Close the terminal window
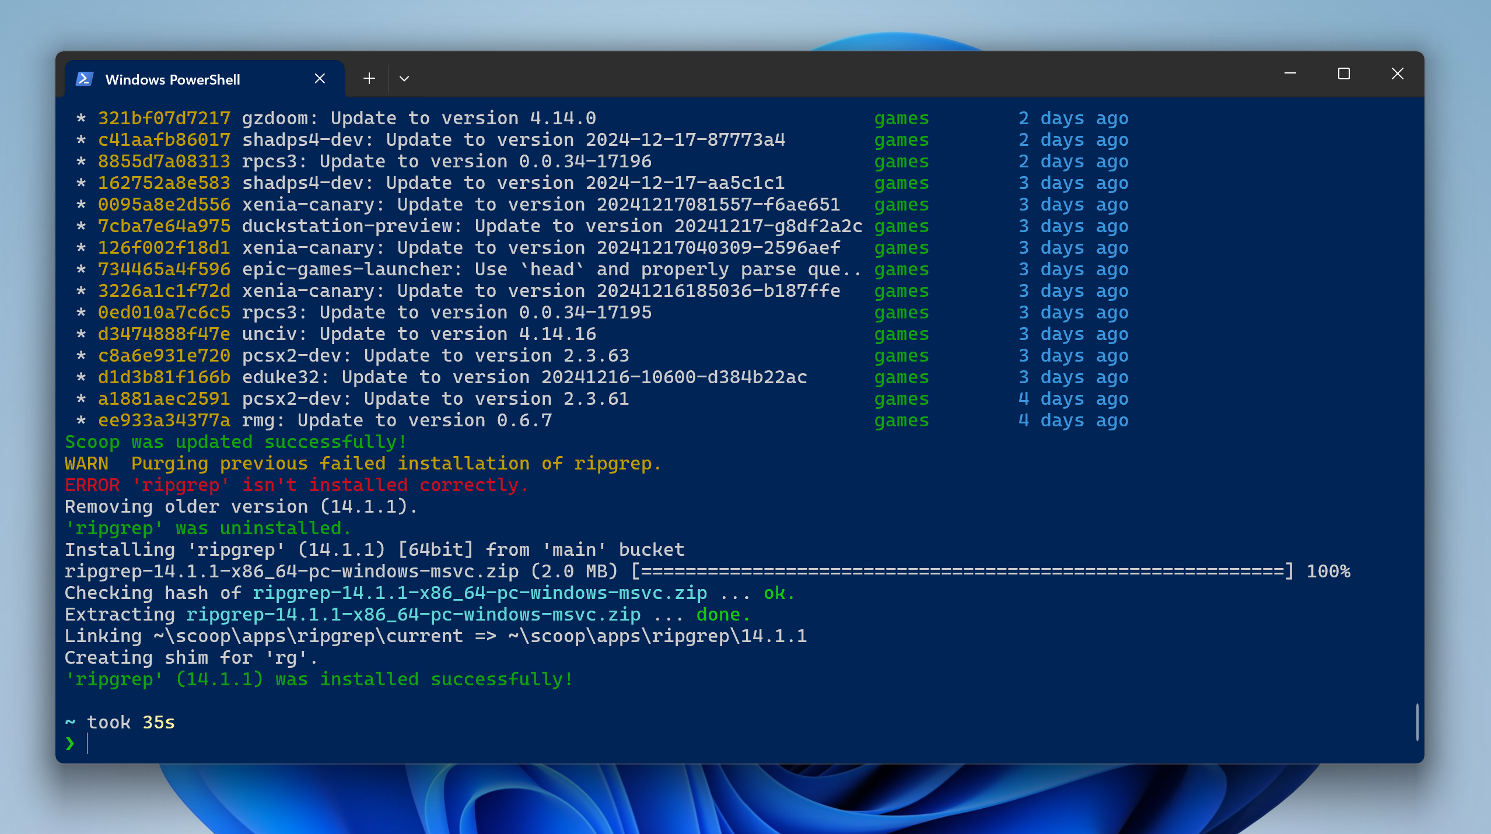The height and width of the screenshot is (834, 1491). point(1397,73)
